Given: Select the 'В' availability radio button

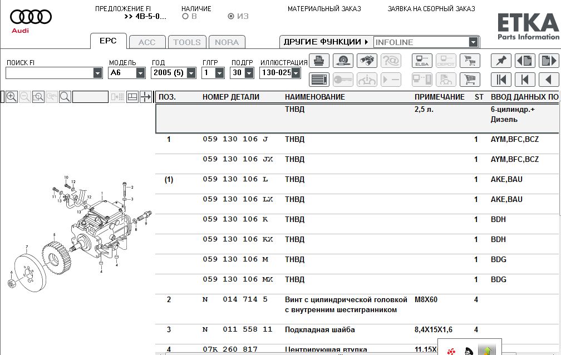Looking at the screenshot, I should pos(185,16).
